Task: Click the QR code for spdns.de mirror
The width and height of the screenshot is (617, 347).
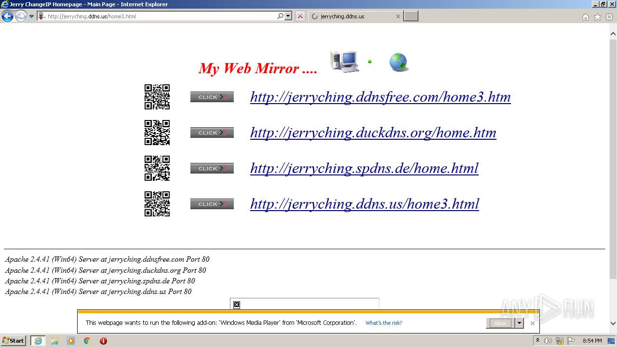Action: [157, 168]
